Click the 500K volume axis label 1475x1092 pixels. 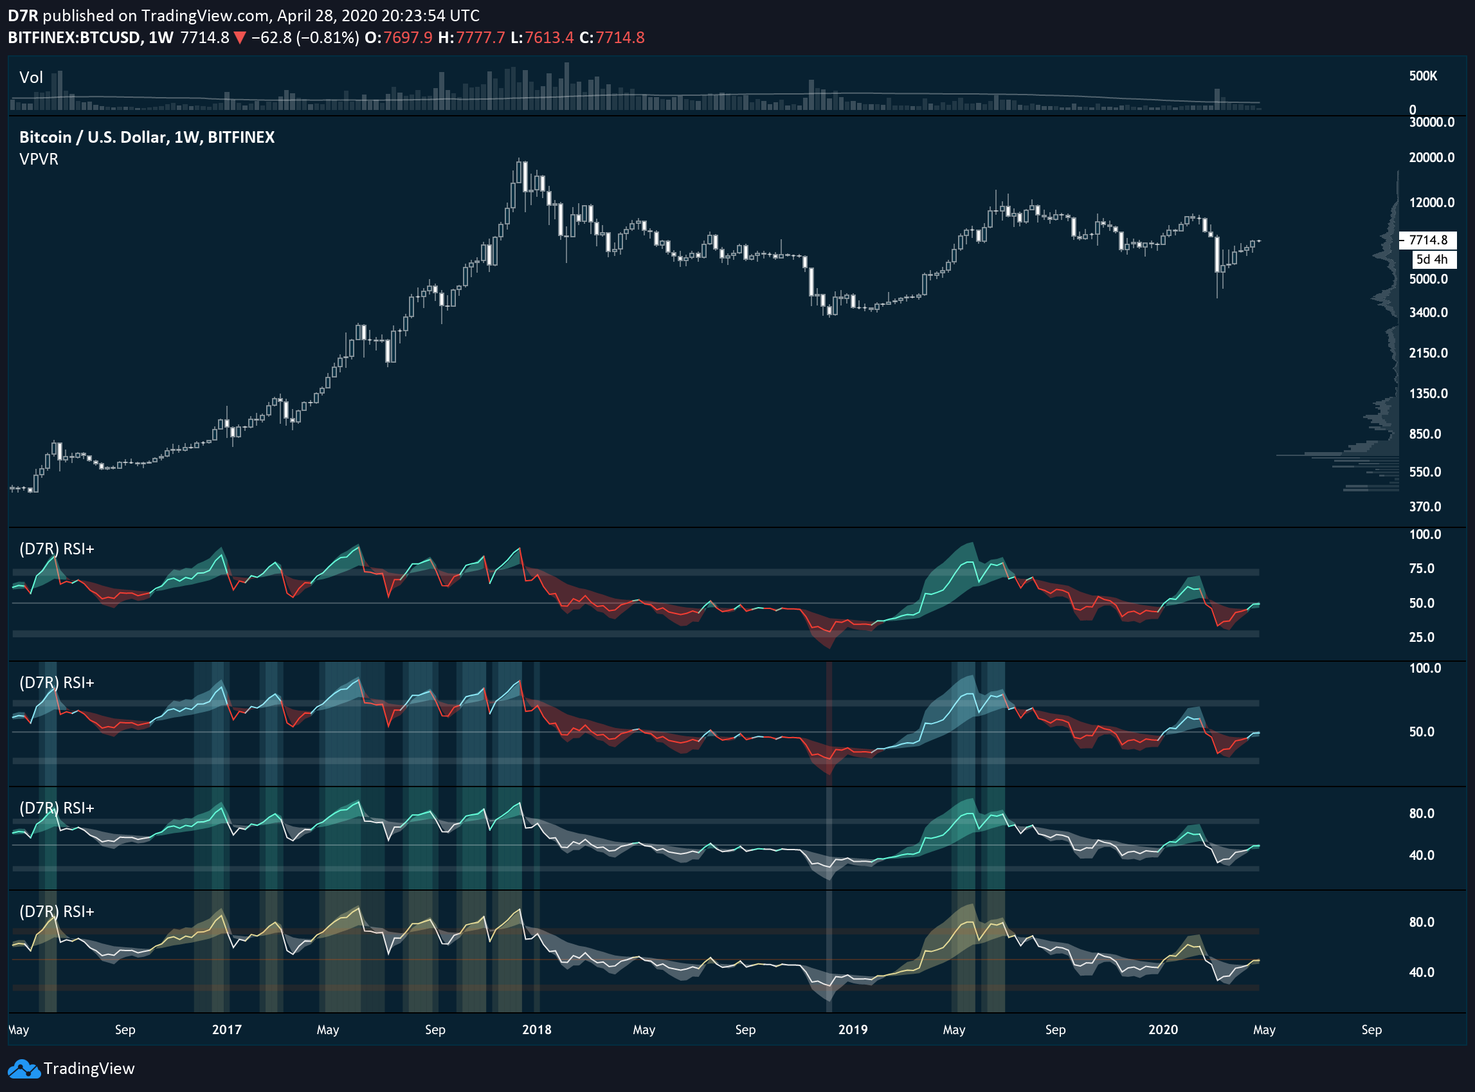(1424, 76)
